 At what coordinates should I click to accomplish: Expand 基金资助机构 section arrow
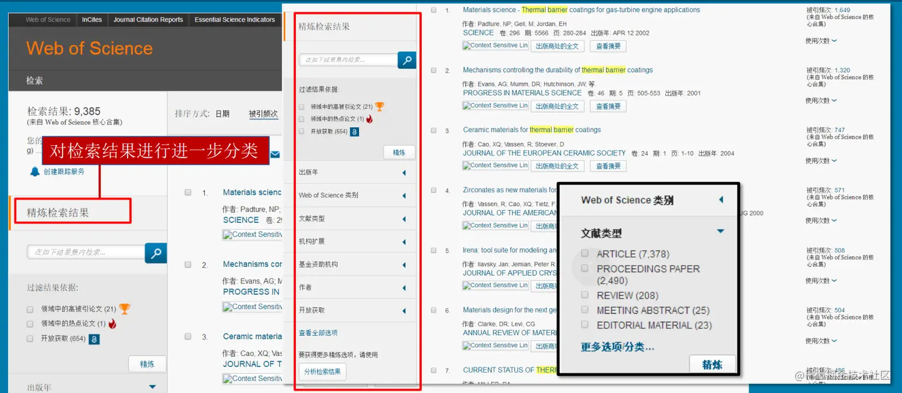point(404,265)
